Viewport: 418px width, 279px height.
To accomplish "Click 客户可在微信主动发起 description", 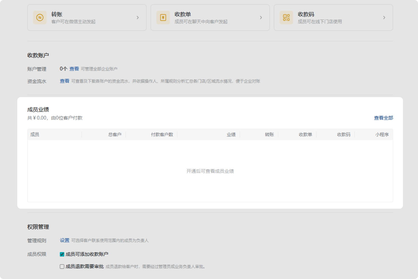I will tap(74, 21).
